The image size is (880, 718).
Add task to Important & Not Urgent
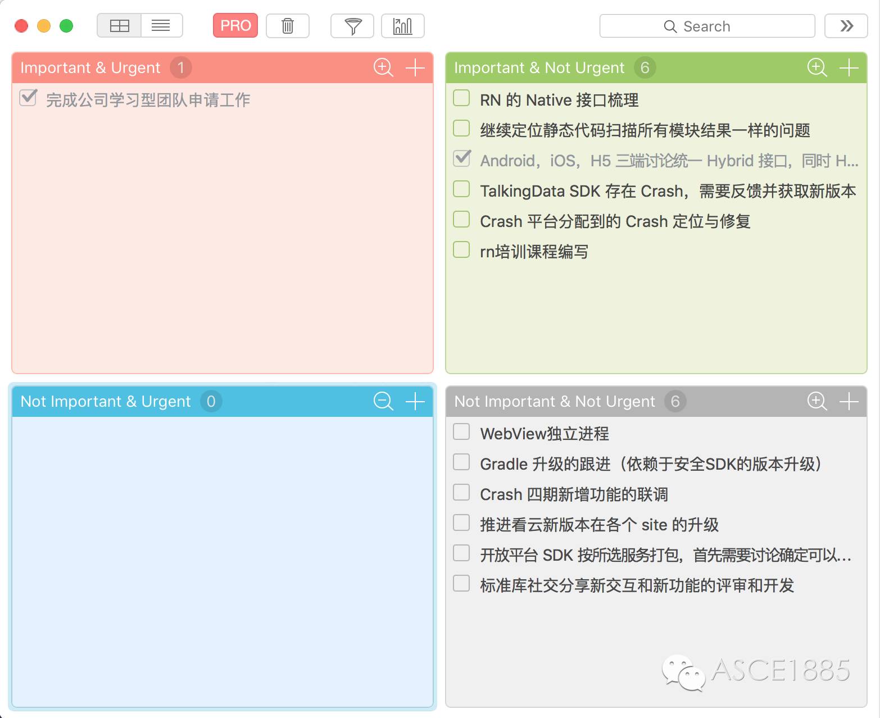point(849,67)
